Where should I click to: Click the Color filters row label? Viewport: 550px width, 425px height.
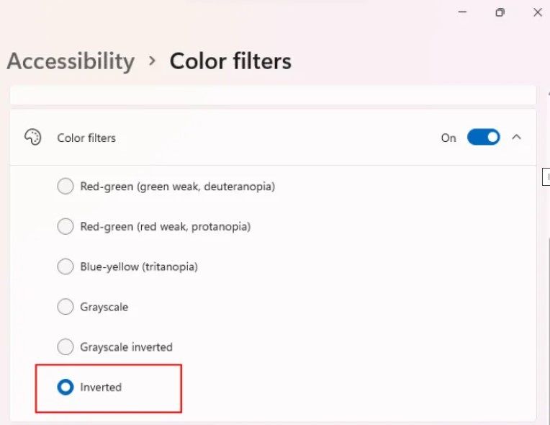click(86, 138)
